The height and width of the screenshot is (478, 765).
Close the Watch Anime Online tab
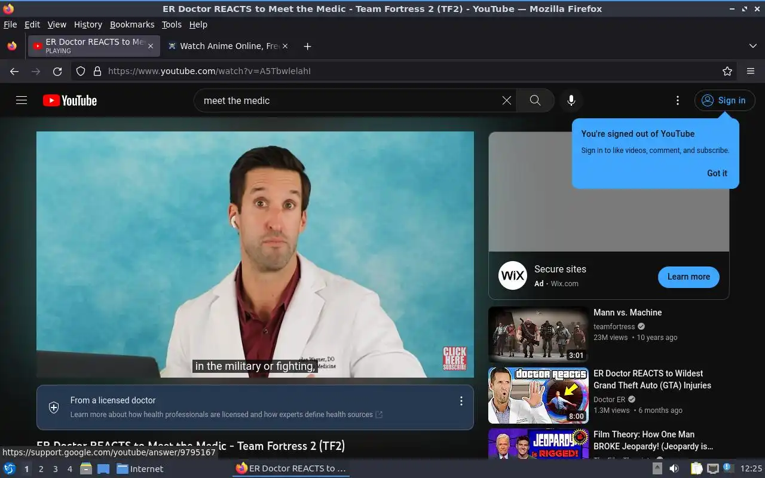pyautogui.click(x=285, y=46)
